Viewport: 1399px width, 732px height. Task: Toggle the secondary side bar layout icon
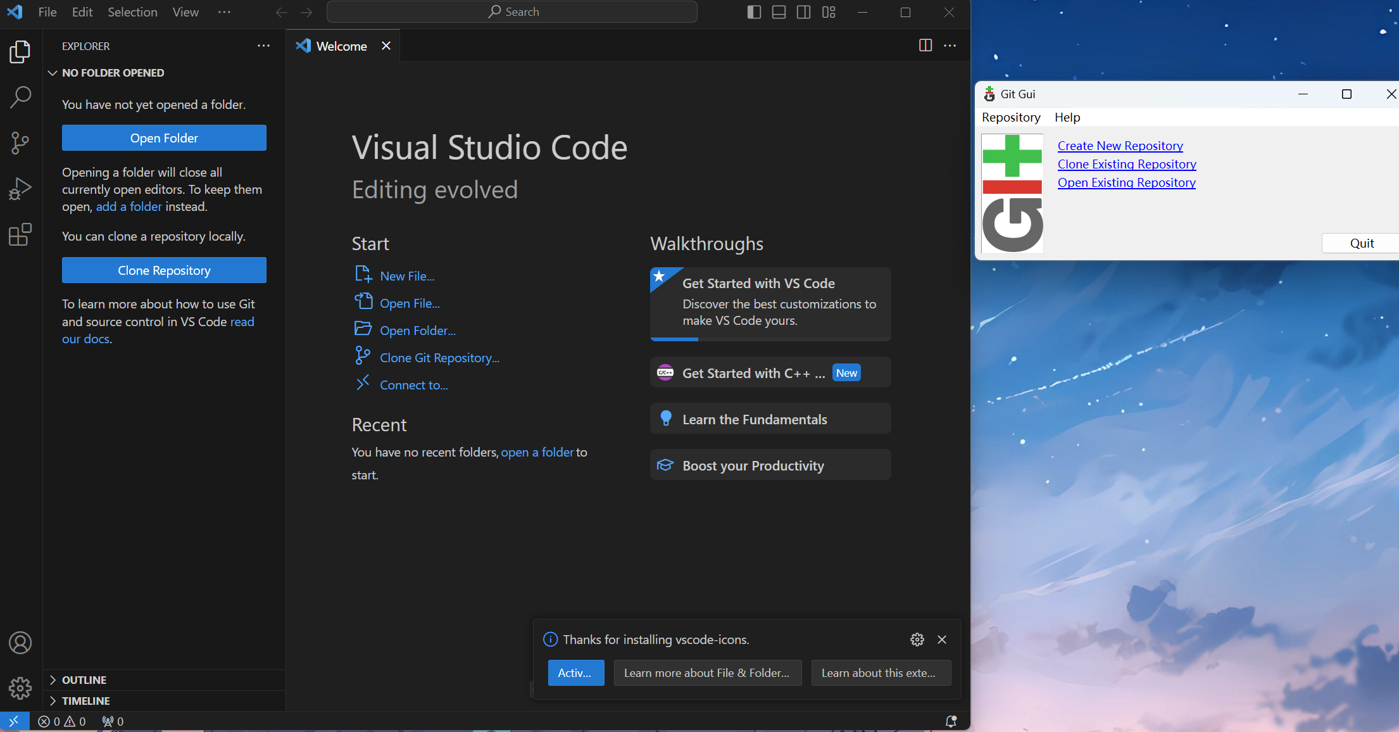click(x=803, y=12)
